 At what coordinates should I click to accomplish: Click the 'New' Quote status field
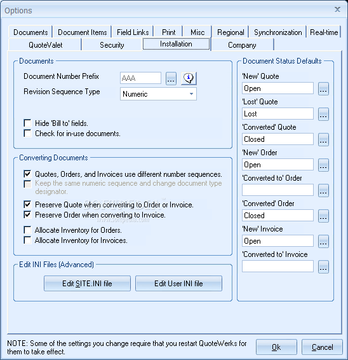point(278,88)
